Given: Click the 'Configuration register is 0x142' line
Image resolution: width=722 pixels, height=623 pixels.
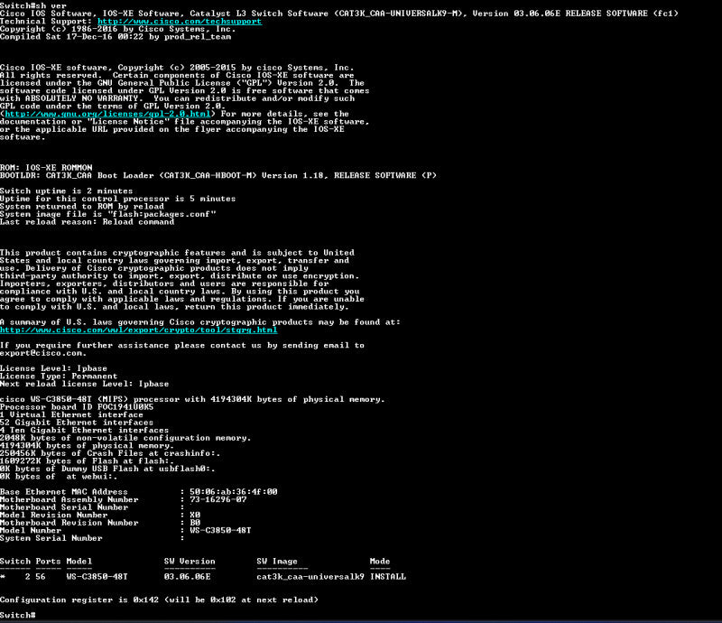Looking at the screenshot, I should 159,600.
